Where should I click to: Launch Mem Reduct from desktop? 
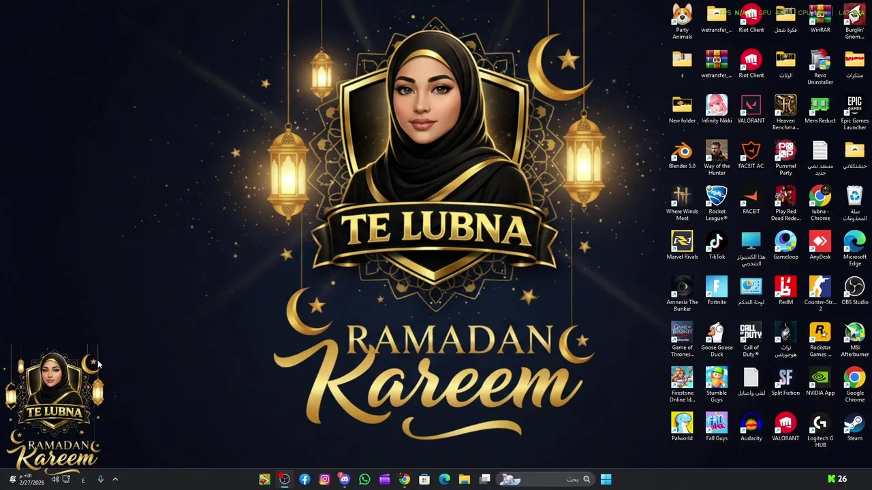(x=820, y=110)
